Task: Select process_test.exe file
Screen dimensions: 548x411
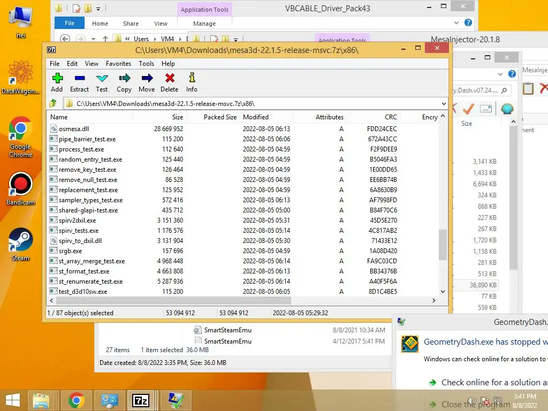Action: coord(81,149)
